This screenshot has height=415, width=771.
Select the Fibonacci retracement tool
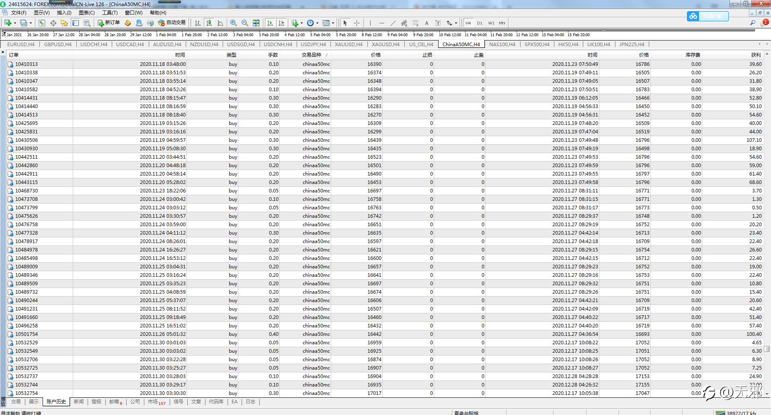click(415, 23)
